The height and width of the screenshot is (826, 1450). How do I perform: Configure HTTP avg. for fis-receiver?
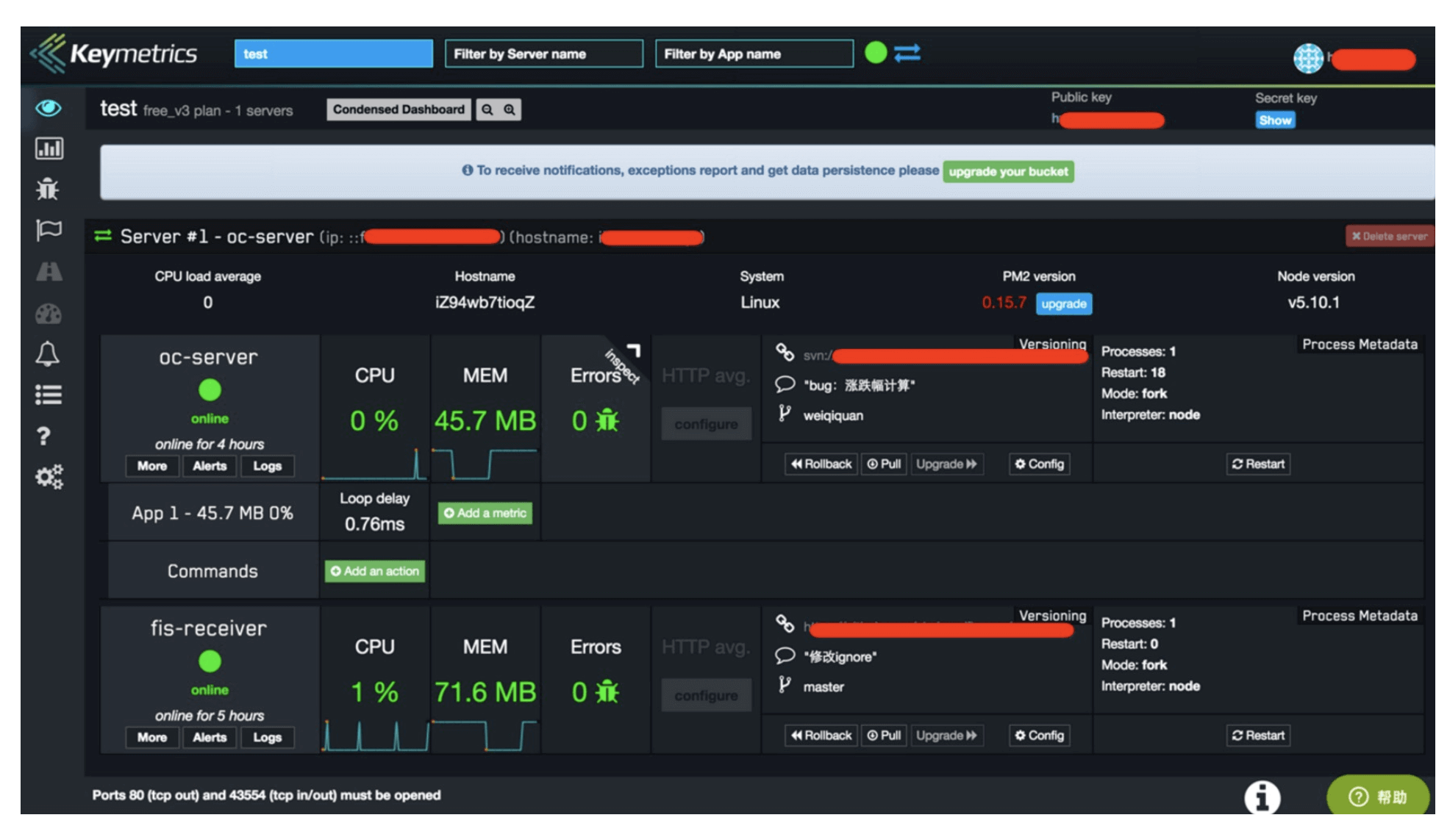706,695
